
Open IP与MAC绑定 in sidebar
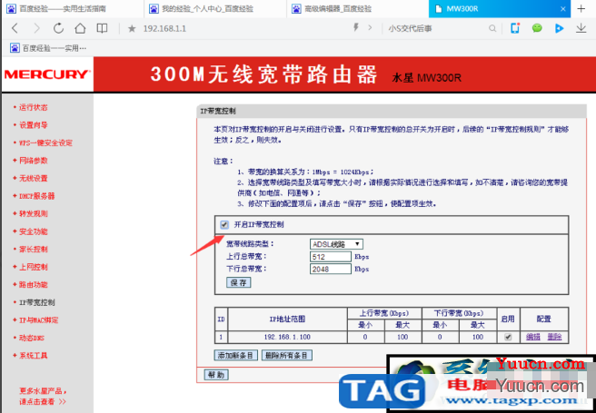tap(39, 320)
